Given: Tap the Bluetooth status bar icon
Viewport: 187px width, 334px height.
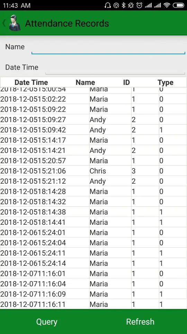Looking at the screenshot, I should tap(124, 5).
